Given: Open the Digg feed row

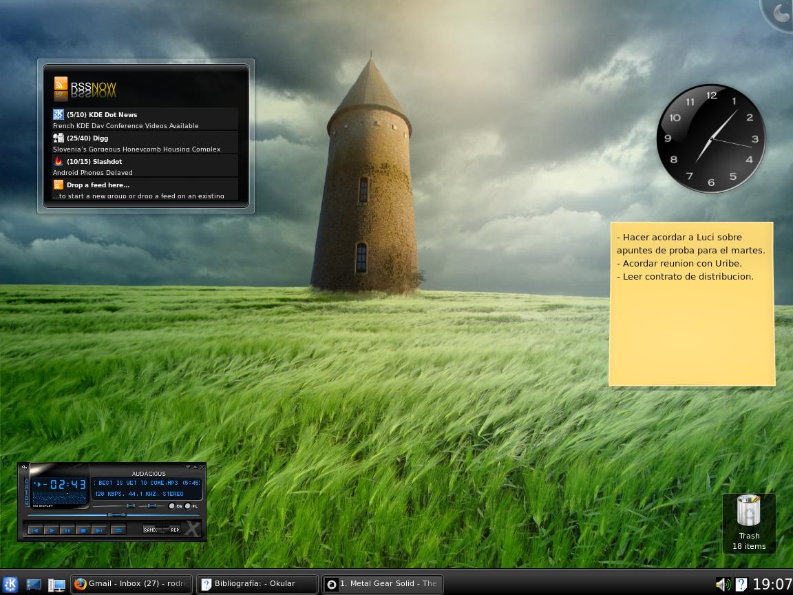Looking at the screenshot, I should [145, 142].
